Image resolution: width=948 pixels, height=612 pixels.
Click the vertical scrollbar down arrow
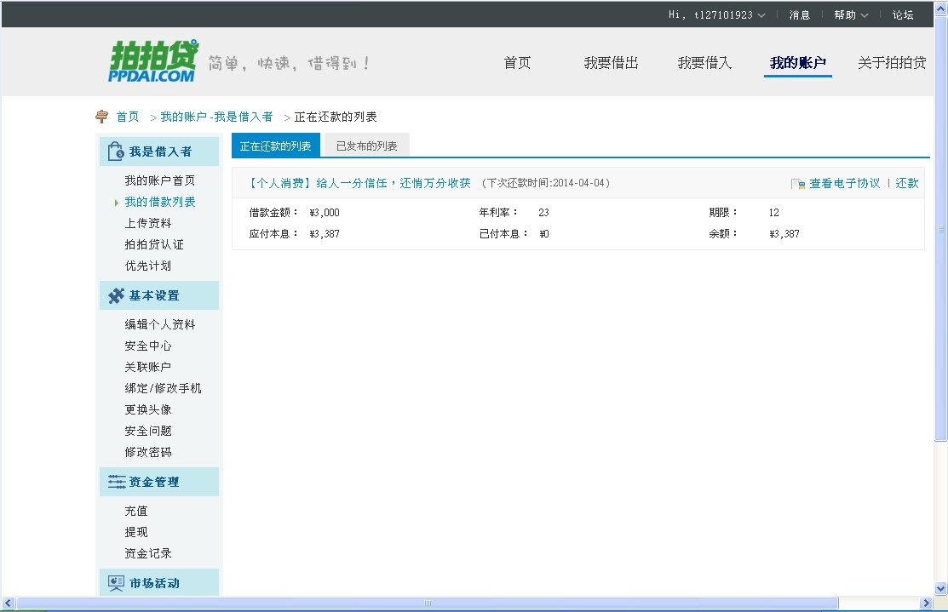pyautogui.click(x=940, y=588)
